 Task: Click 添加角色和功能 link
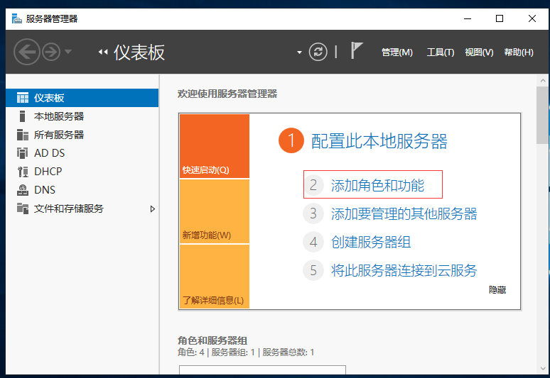(377, 185)
